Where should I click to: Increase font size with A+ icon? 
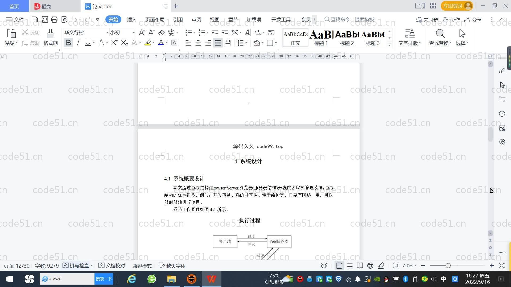point(142,32)
